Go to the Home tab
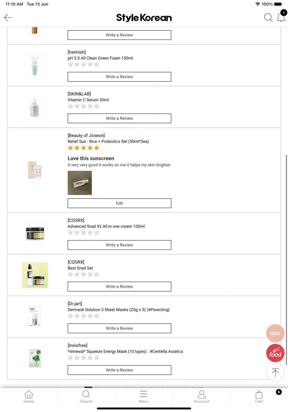 tap(29, 397)
